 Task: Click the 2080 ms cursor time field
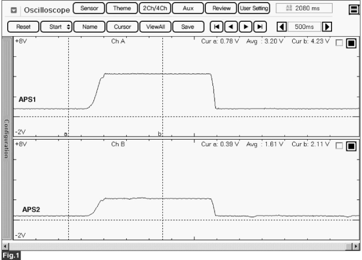304,8
